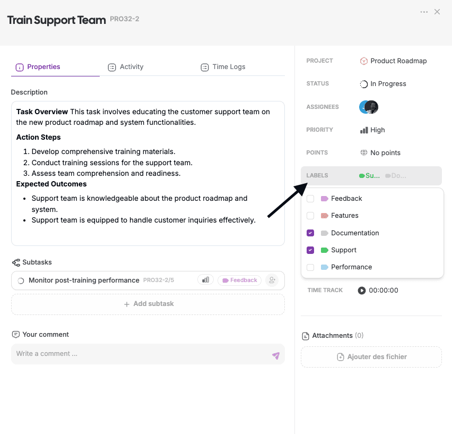Open the Monitor post-training performance subtask
The height and width of the screenshot is (434, 452).
point(84,280)
